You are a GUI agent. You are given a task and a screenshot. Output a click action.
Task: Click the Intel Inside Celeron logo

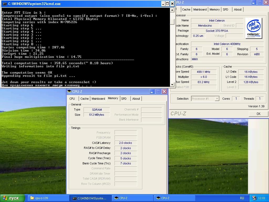[254, 28]
